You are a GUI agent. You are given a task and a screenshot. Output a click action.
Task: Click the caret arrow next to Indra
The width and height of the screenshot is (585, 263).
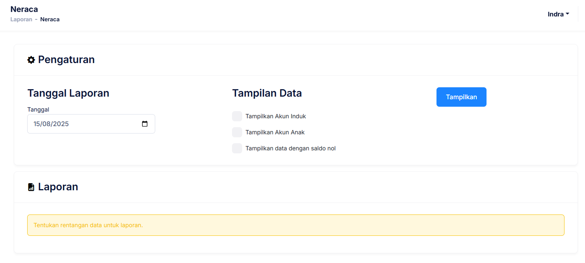tap(567, 14)
